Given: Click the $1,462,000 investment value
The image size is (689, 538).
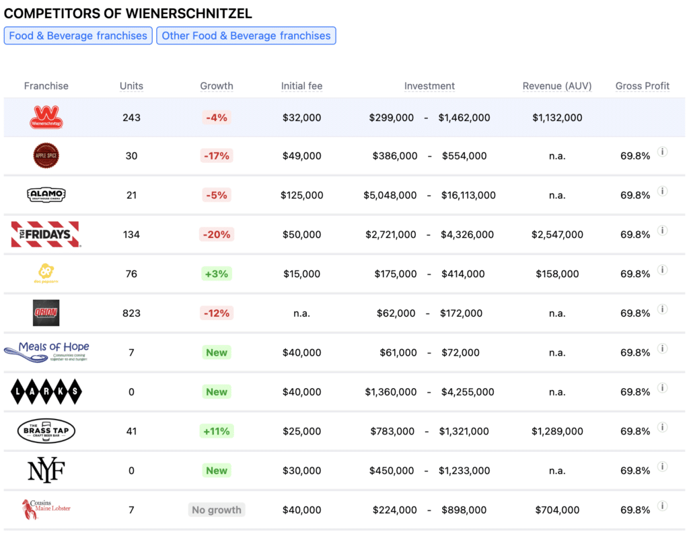Looking at the screenshot, I should pyautogui.click(x=464, y=118).
